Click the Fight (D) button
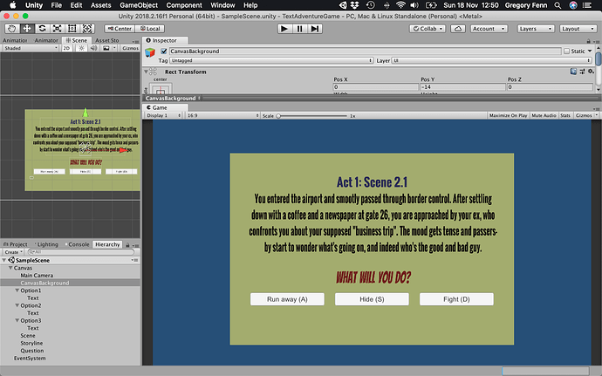 click(x=456, y=299)
